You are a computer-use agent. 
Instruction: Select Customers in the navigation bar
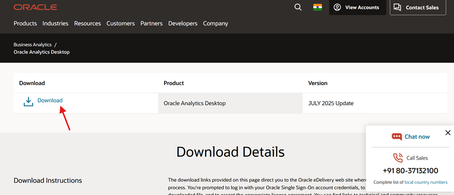click(x=120, y=23)
